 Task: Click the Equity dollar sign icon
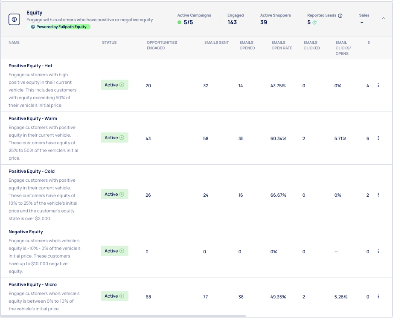point(15,19)
